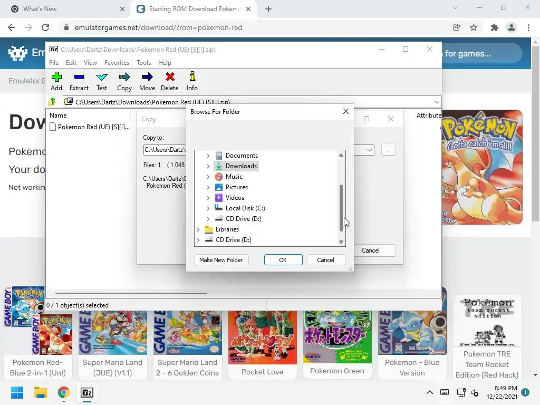Open the Pocket Love game link
The width and height of the screenshot is (540, 405).
[x=263, y=372]
